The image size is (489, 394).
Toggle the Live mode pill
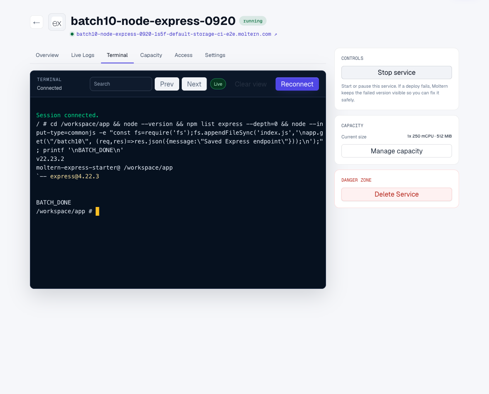218,84
